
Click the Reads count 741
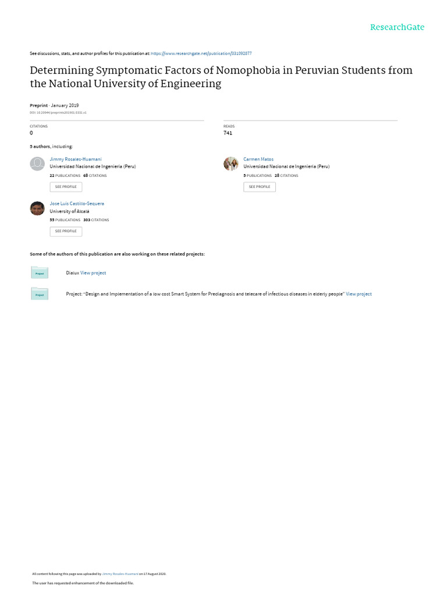(x=228, y=133)
